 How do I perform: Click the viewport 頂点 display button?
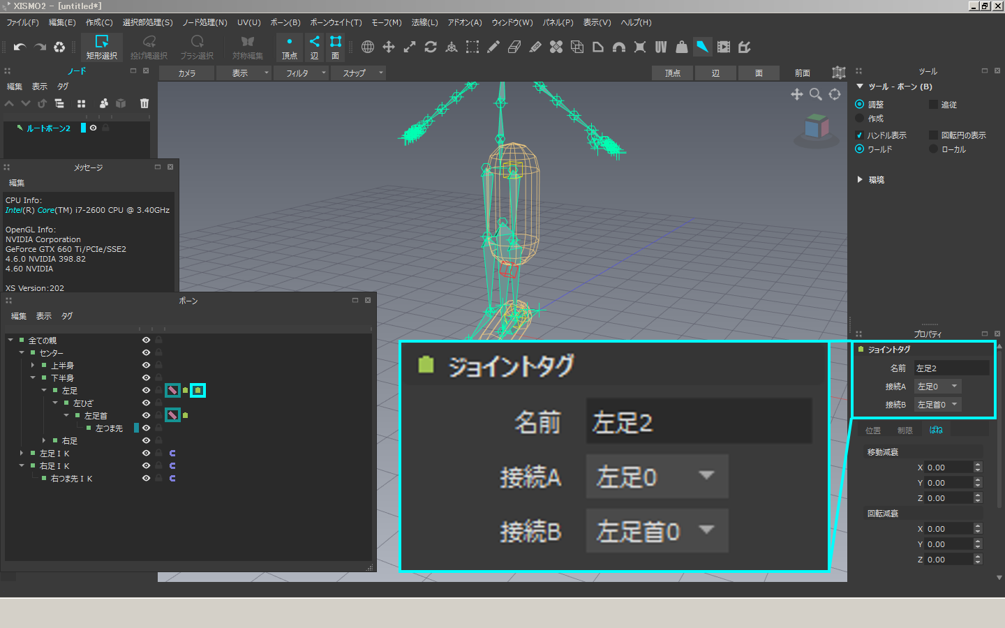tap(672, 73)
